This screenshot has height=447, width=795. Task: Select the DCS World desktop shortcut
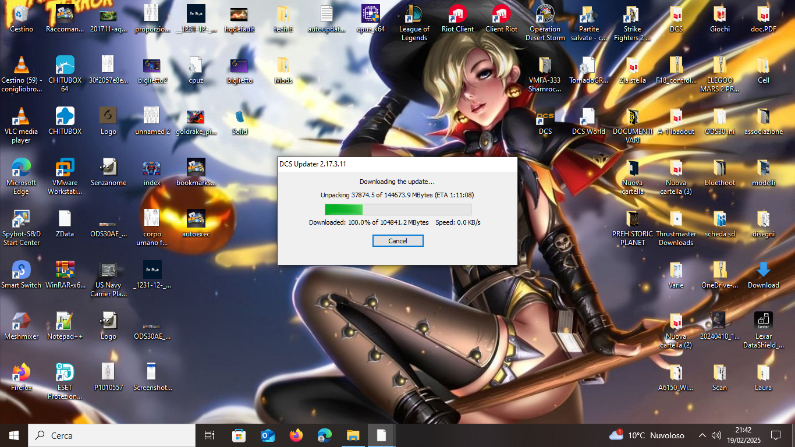tap(588, 120)
